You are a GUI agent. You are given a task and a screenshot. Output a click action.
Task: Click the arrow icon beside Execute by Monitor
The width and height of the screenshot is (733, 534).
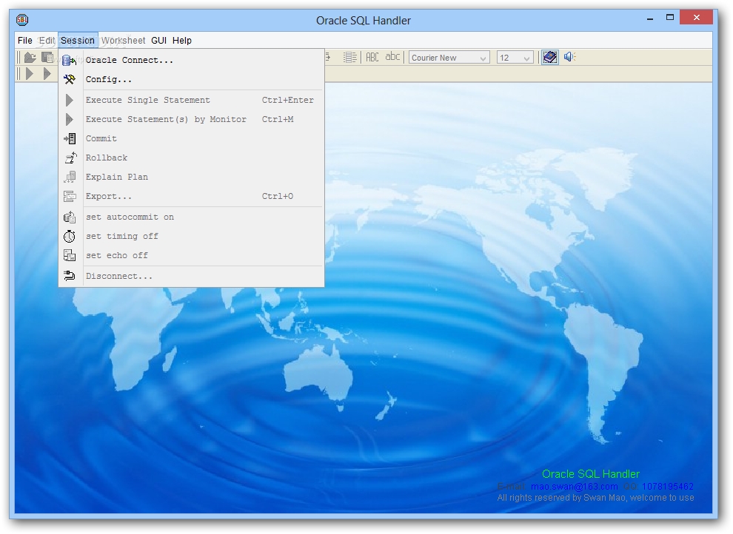[69, 120]
